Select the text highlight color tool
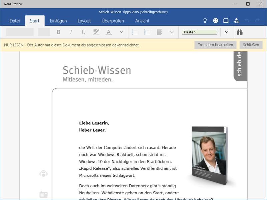 [x=96, y=32]
